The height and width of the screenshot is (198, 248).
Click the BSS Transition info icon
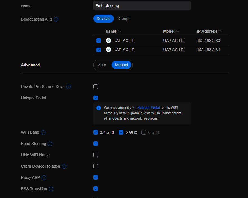[51, 189]
